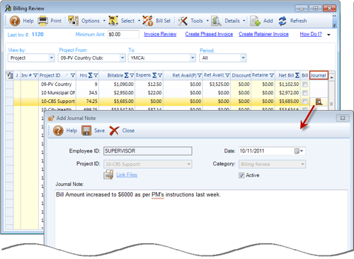The height and width of the screenshot is (259, 354).
Task: Click the $5,685.00 Billable cell
Action: coord(118,101)
